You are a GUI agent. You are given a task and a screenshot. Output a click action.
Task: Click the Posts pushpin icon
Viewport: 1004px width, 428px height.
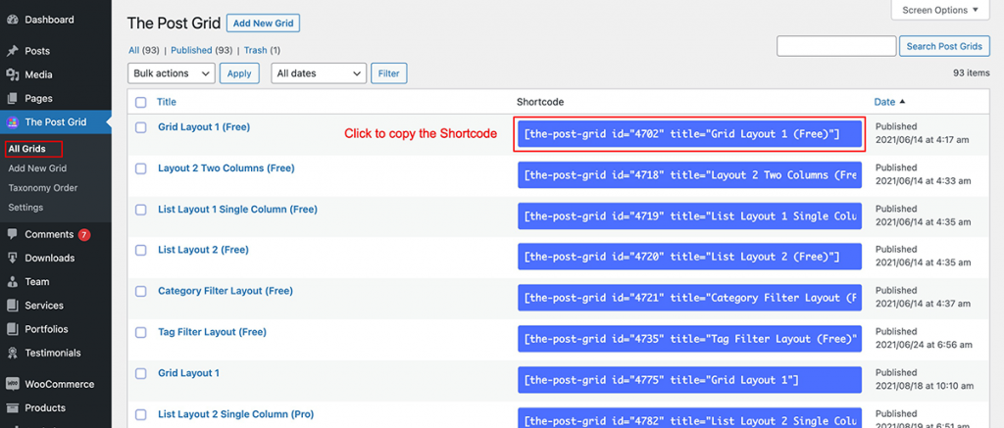pos(12,51)
